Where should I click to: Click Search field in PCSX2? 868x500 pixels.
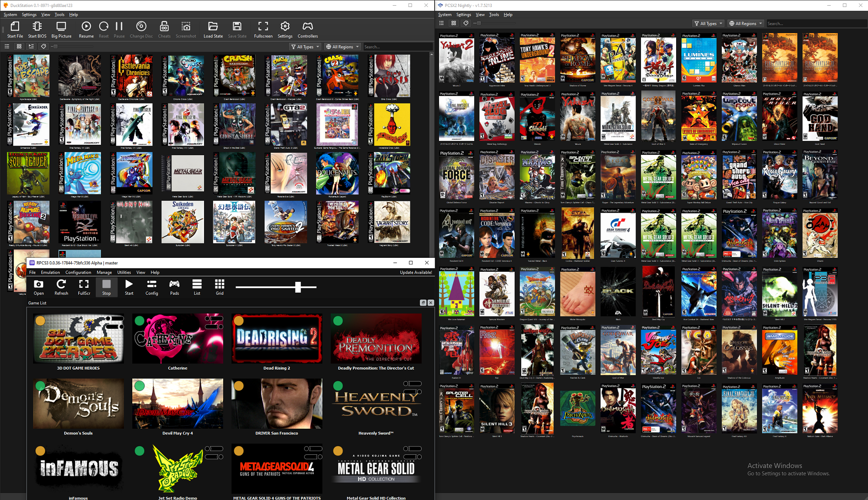pyautogui.click(x=816, y=23)
